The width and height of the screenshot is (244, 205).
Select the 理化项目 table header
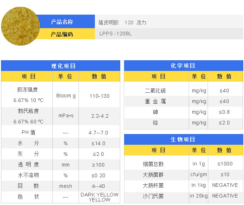tap(61, 66)
